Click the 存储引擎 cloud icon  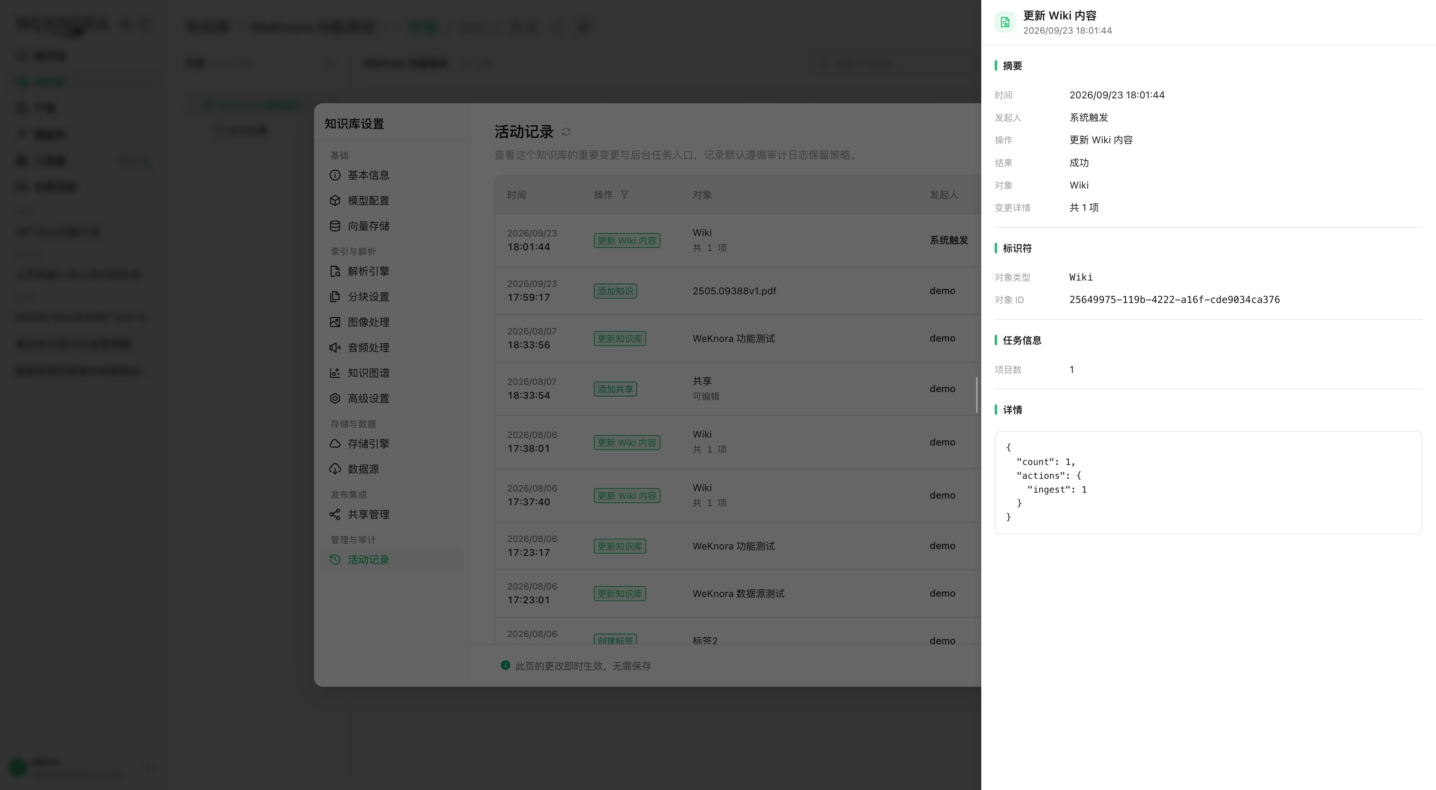click(334, 444)
